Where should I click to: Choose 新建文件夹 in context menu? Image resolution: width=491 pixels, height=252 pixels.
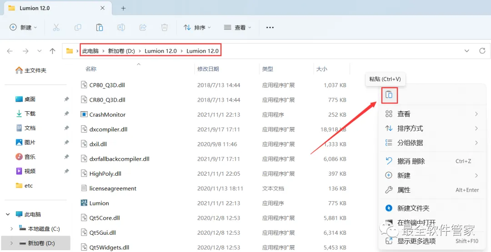pos(432,208)
